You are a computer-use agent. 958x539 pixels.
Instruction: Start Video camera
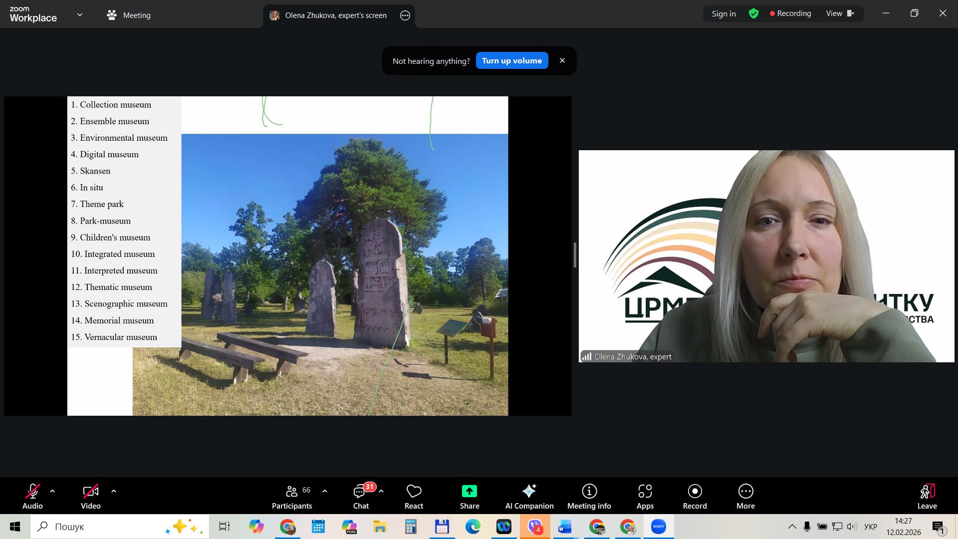click(91, 497)
